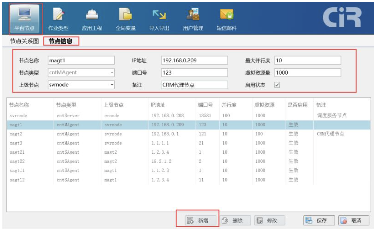Viewport: 377px width, 232px height.
Task: Open the 平台节点 toolbar icon
Action: coord(25,19)
